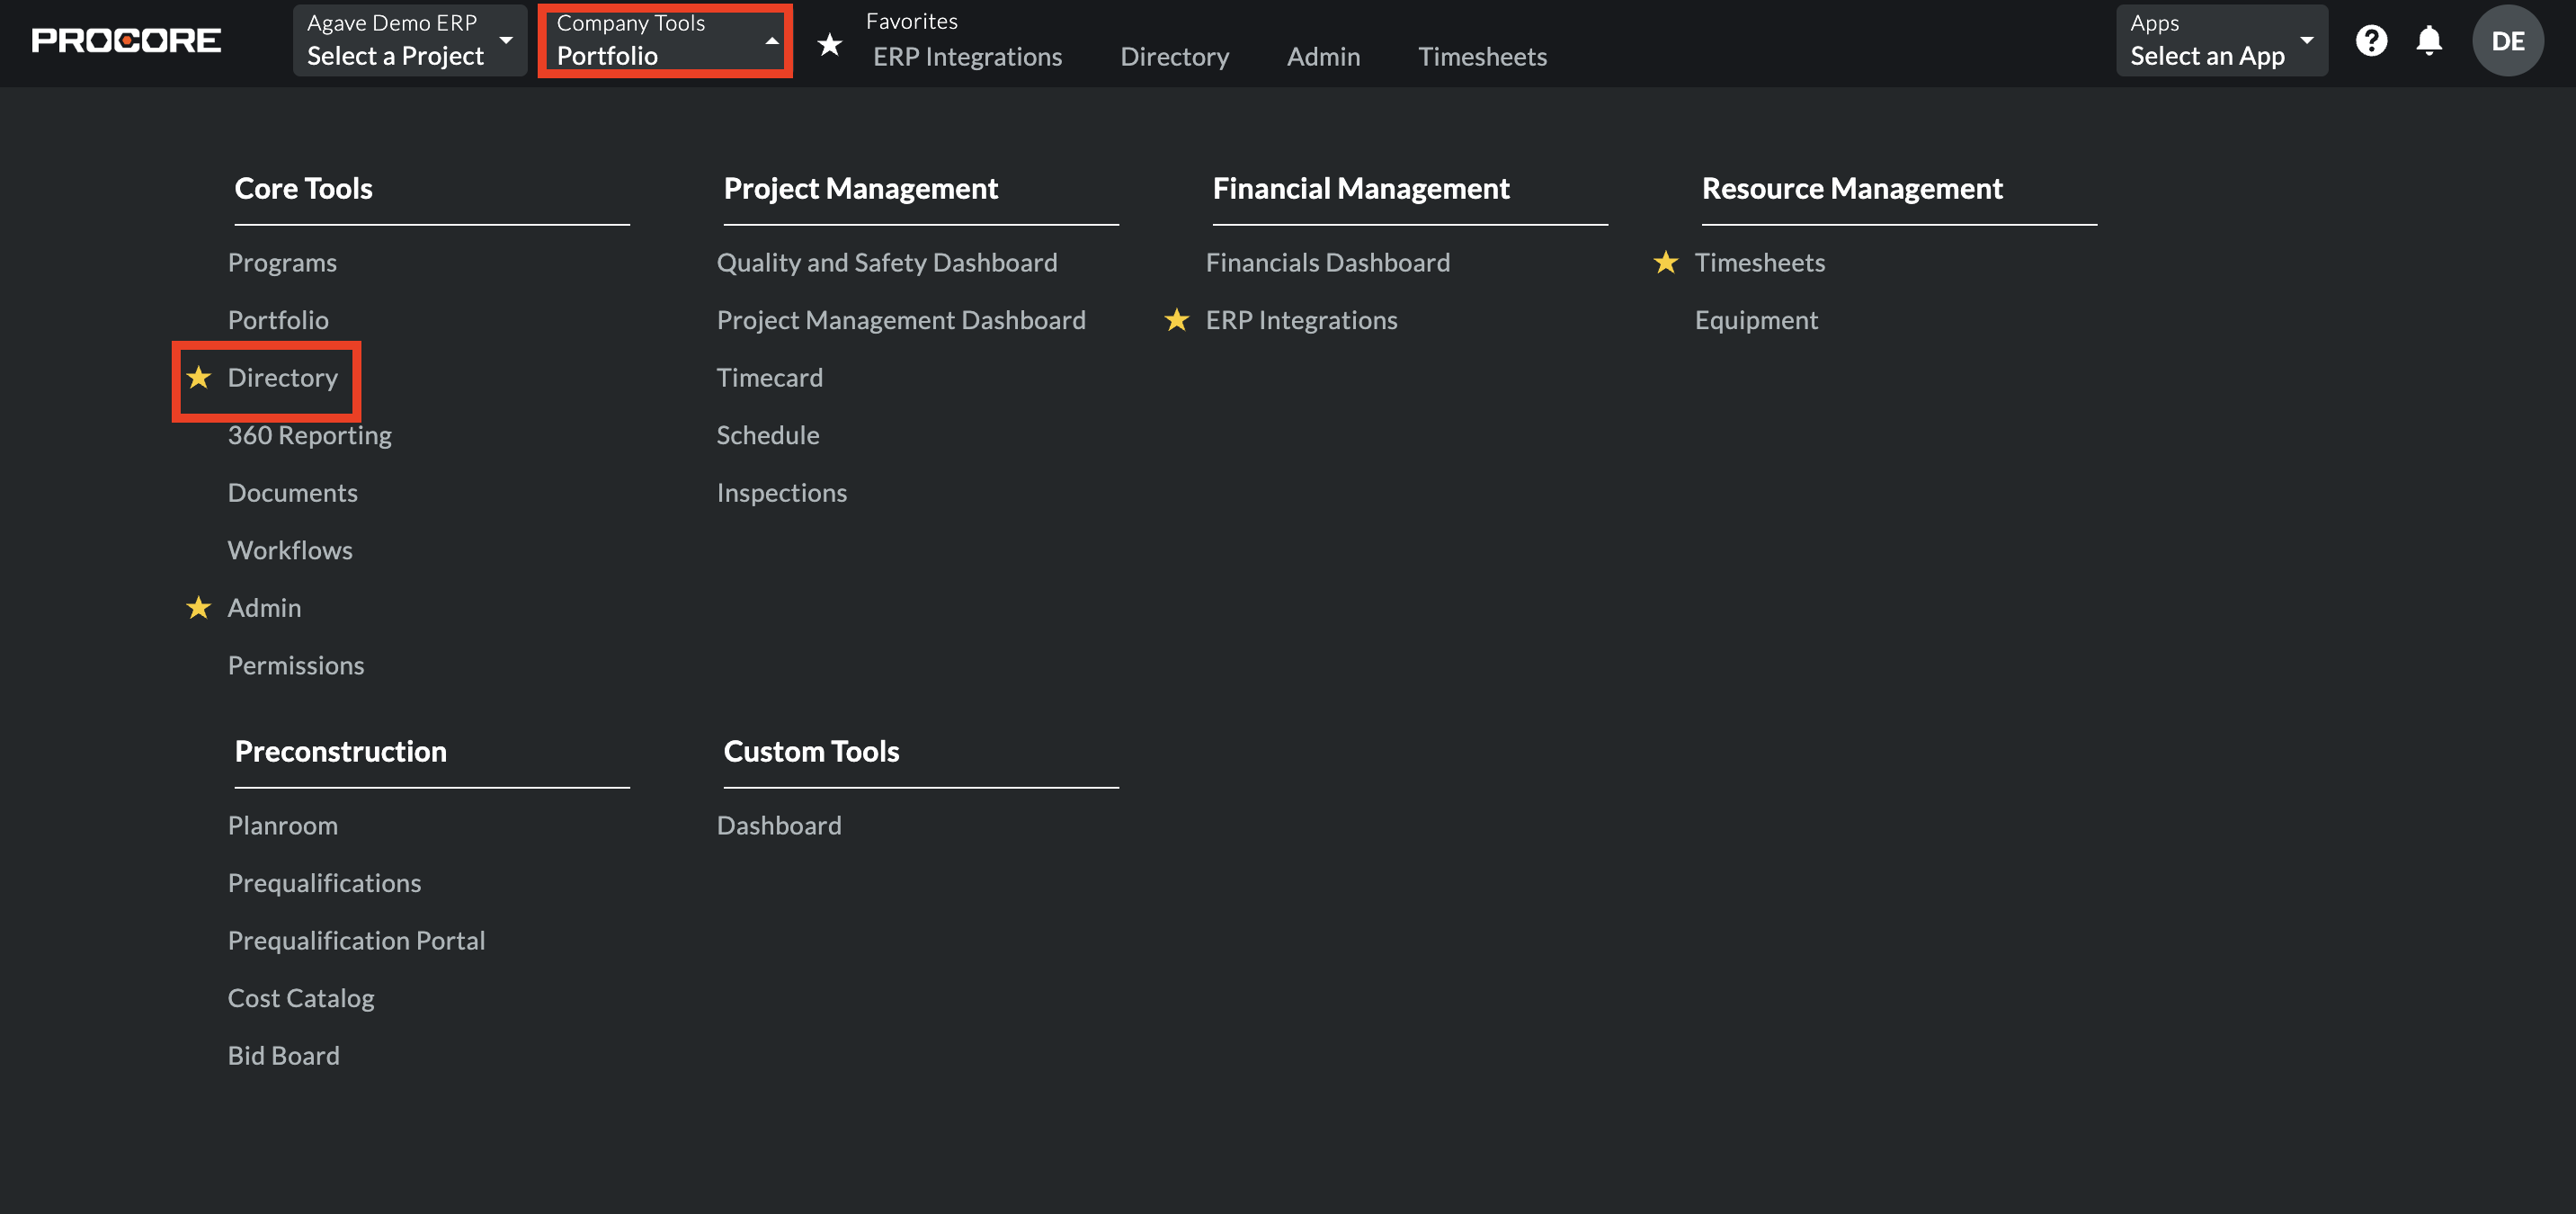
Task: Open Admin from Favorites bar
Action: click(x=1323, y=56)
